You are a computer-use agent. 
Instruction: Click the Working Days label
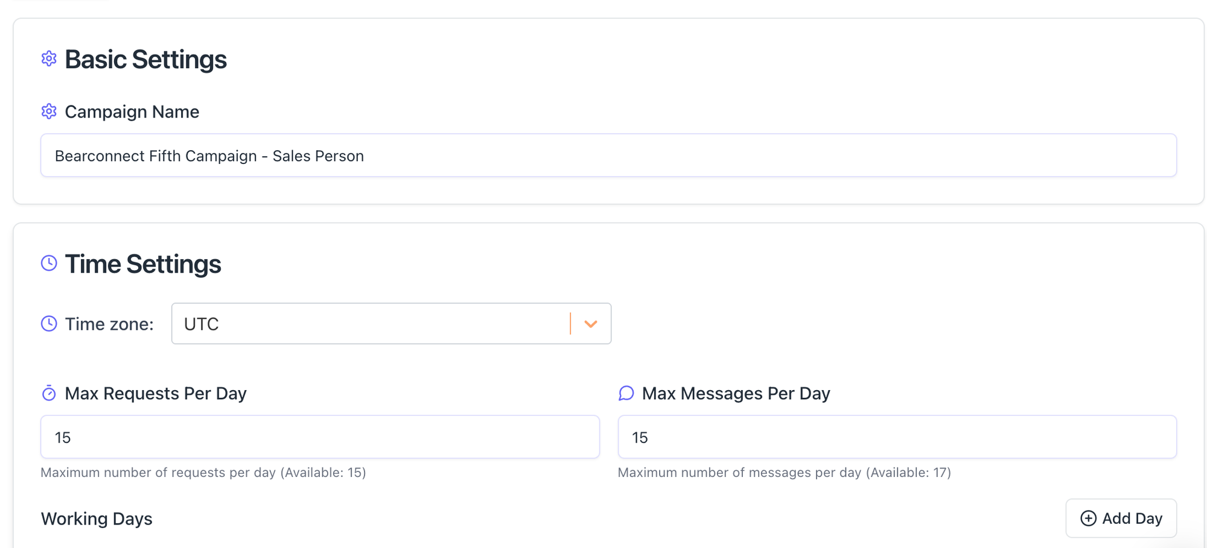point(97,518)
